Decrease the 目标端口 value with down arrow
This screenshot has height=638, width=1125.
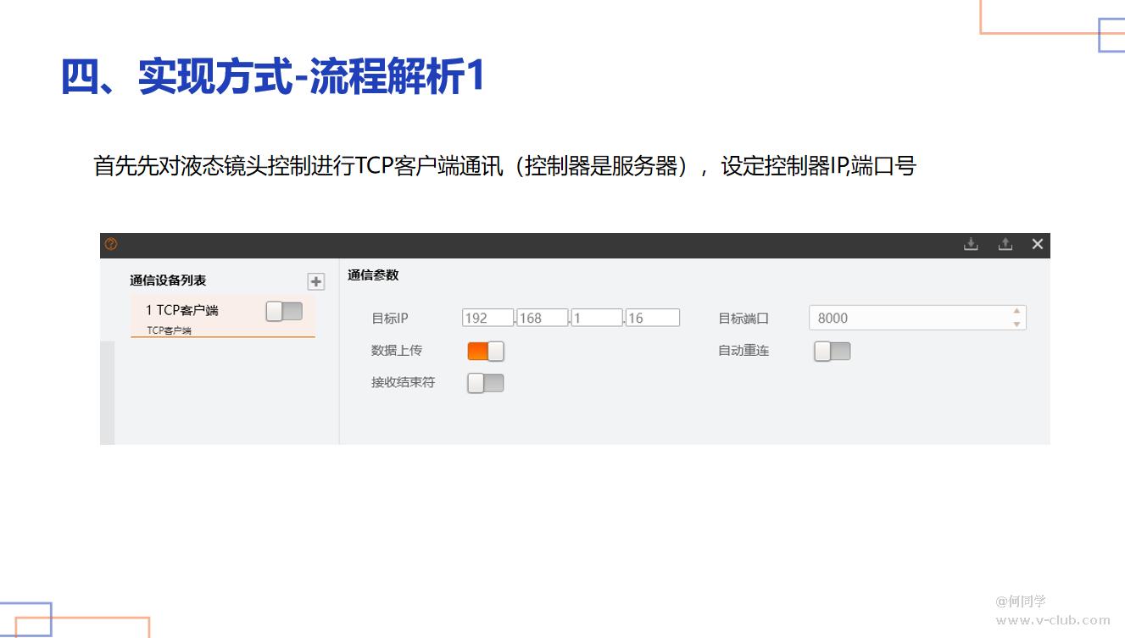point(1016,325)
